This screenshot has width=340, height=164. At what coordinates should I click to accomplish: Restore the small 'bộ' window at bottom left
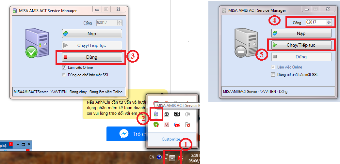(x=24, y=144)
